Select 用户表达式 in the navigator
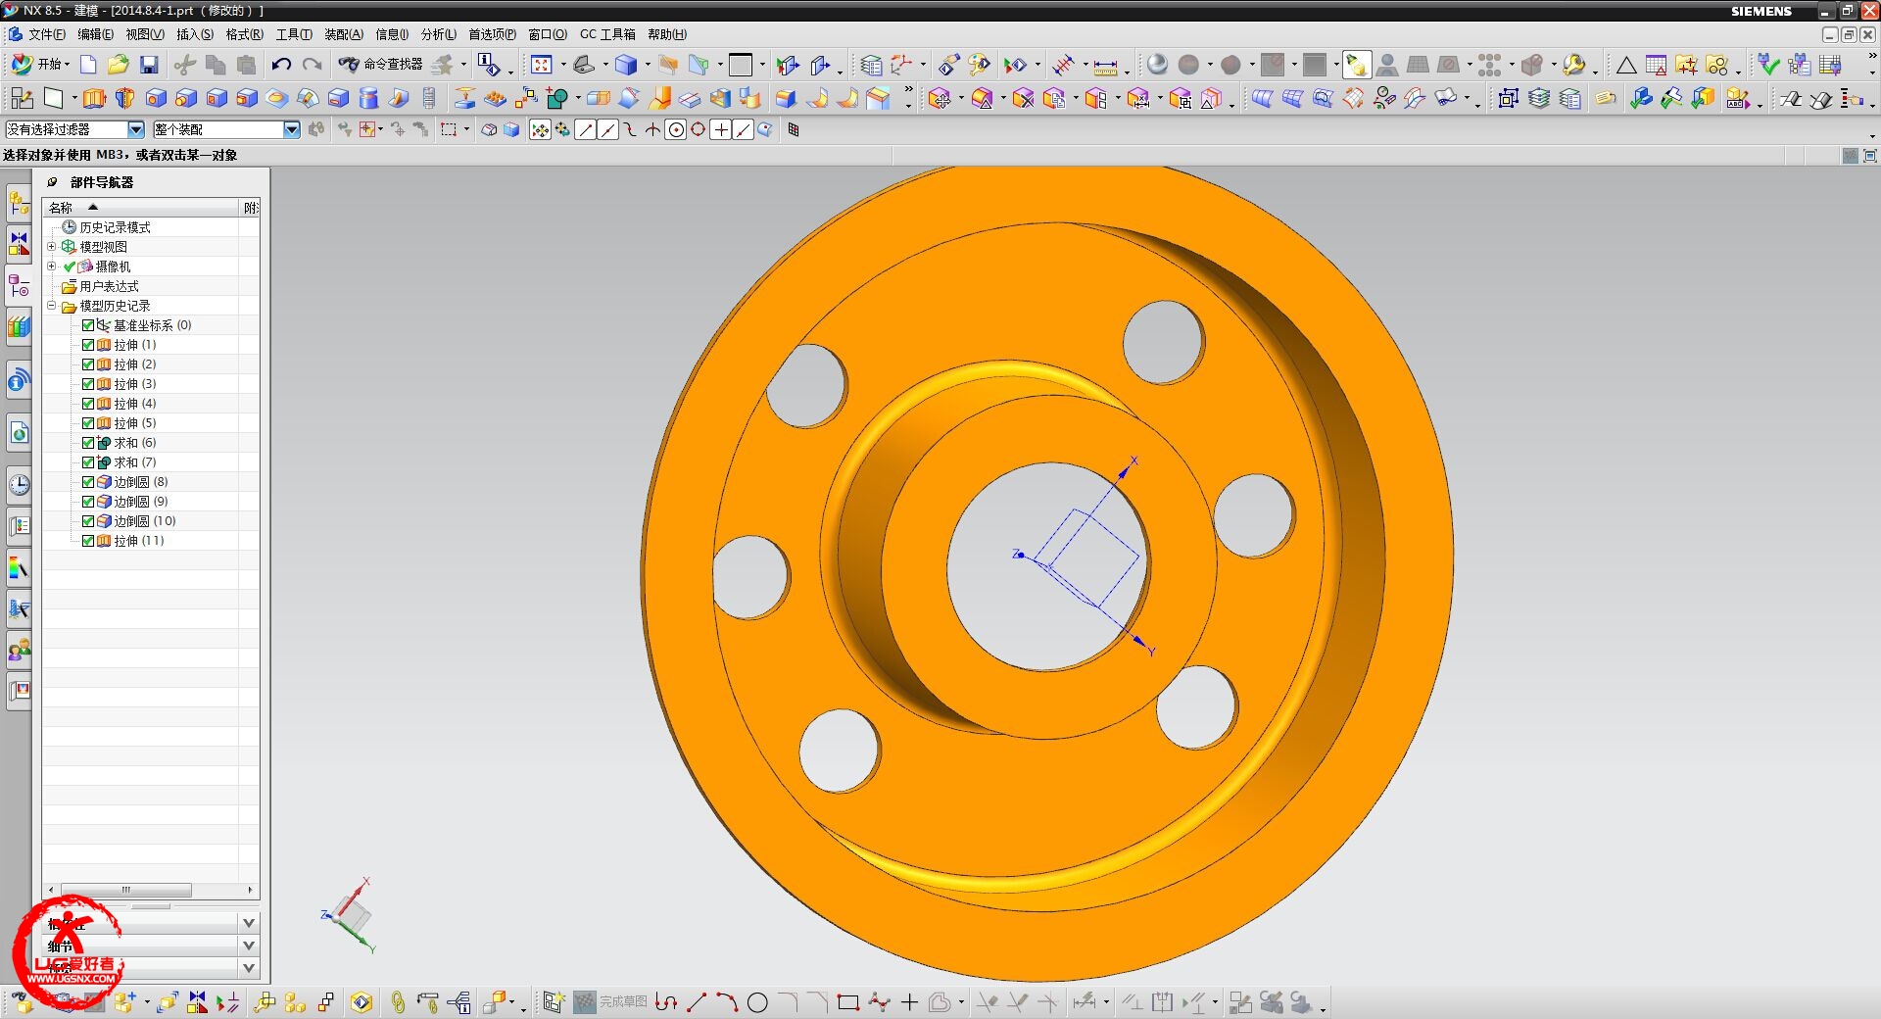Image resolution: width=1881 pixels, height=1019 pixels. coord(109,286)
